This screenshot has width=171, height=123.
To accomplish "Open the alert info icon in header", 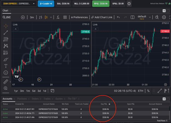I will pyautogui.click(x=129, y=4).
